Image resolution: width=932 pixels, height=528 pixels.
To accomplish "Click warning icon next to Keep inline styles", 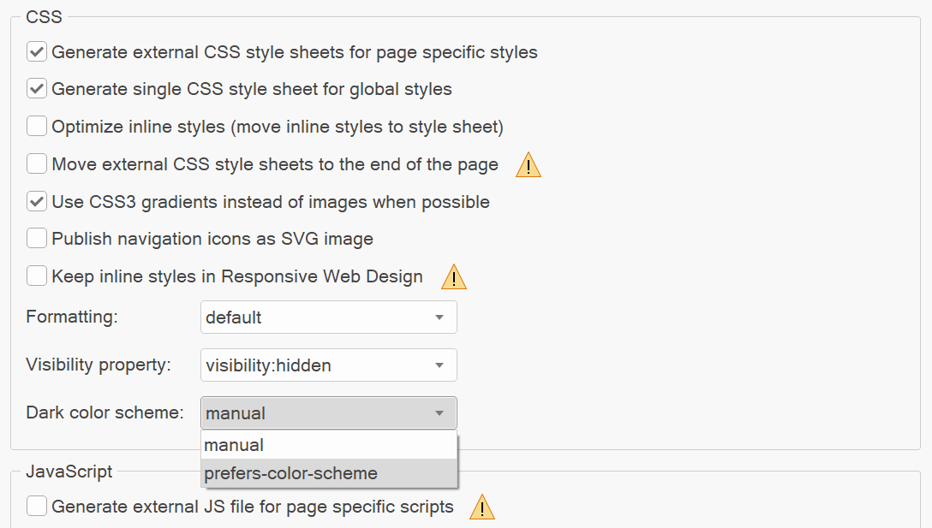I will coord(453,277).
